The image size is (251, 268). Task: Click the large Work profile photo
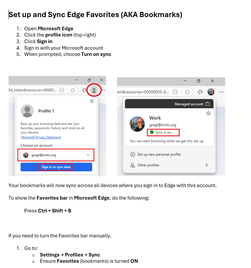pos(137,124)
